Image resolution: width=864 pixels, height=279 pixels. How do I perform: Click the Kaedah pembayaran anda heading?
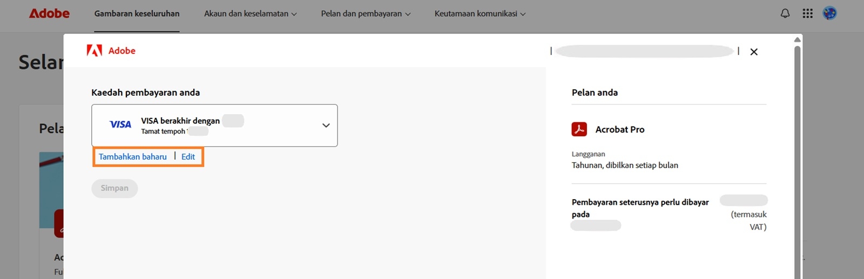146,93
